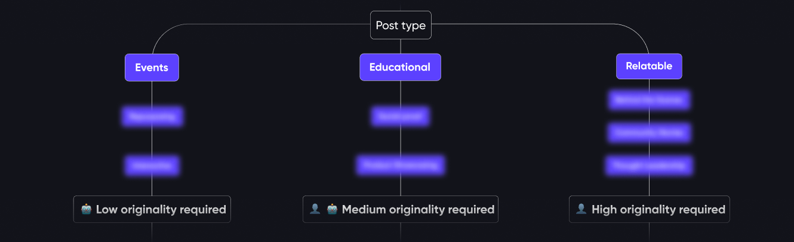Click the robot icon beside Low originality
Image resolution: width=794 pixels, height=242 pixels.
(87, 209)
